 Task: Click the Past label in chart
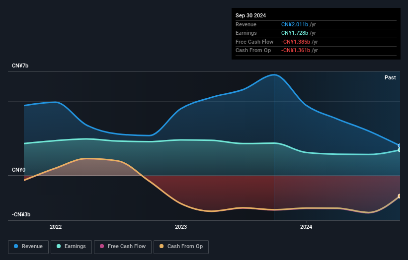tap(390, 77)
